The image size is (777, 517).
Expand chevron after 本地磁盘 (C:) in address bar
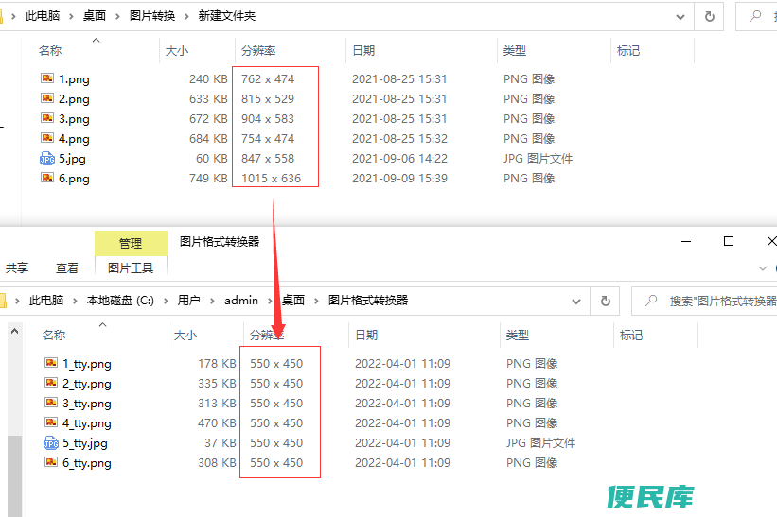[x=166, y=301]
